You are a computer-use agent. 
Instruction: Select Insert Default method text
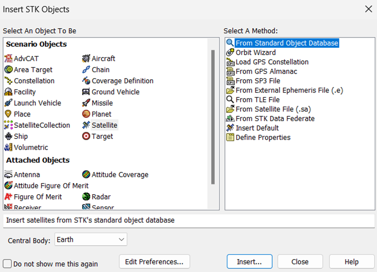[x=257, y=128]
